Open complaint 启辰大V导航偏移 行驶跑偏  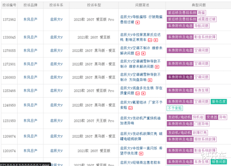tap(141, 19)
